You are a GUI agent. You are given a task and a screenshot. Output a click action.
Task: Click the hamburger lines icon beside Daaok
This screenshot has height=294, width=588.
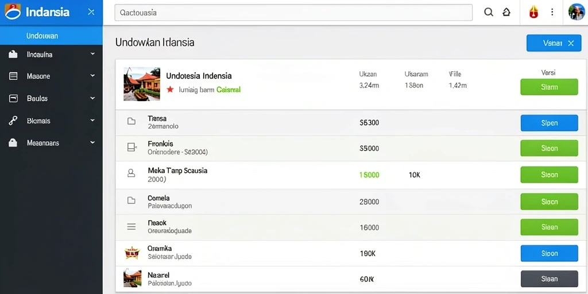point(131,226)
